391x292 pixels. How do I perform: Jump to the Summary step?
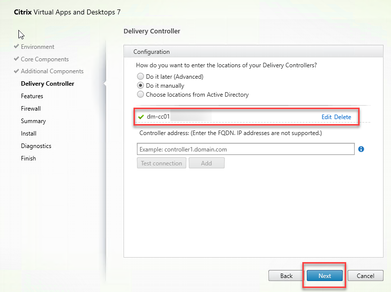pos(33,121)
